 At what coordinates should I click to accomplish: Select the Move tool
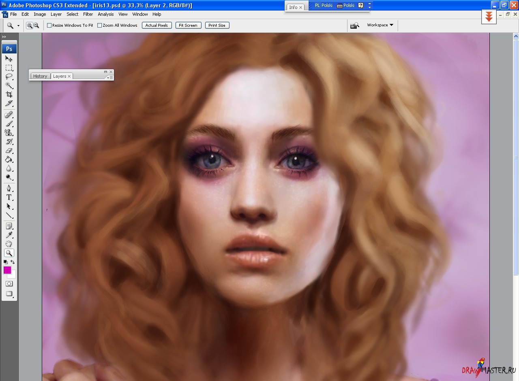point(9,59)
